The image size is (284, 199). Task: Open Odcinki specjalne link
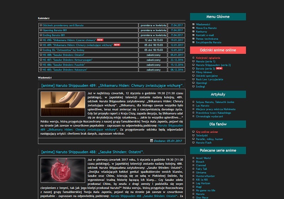point(207,76)
